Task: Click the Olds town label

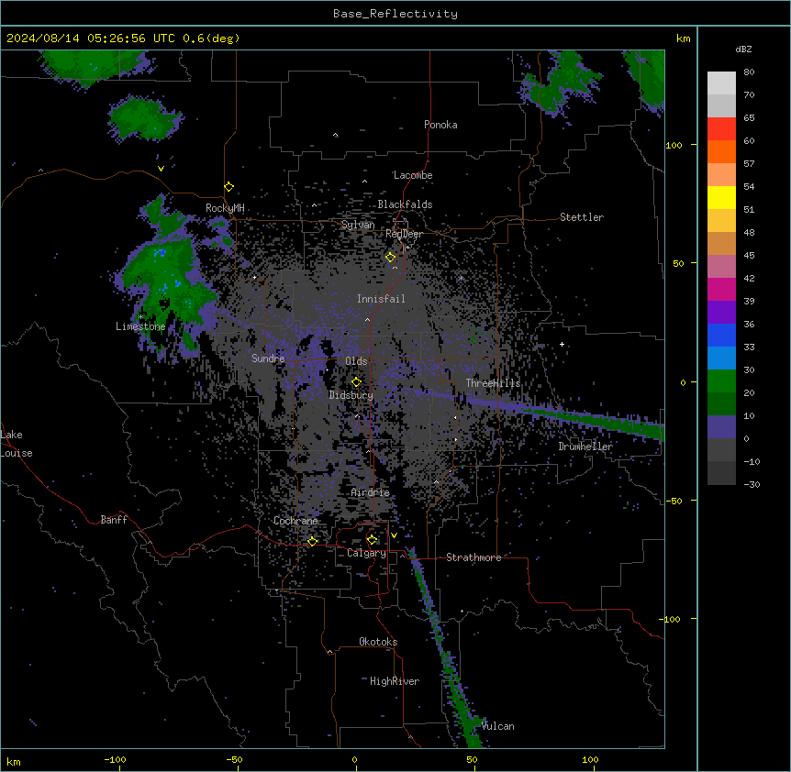Action: click(356, 361)
